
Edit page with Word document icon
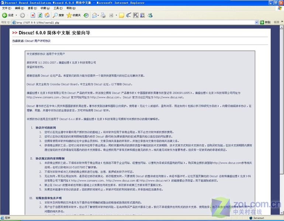[111, 15]
